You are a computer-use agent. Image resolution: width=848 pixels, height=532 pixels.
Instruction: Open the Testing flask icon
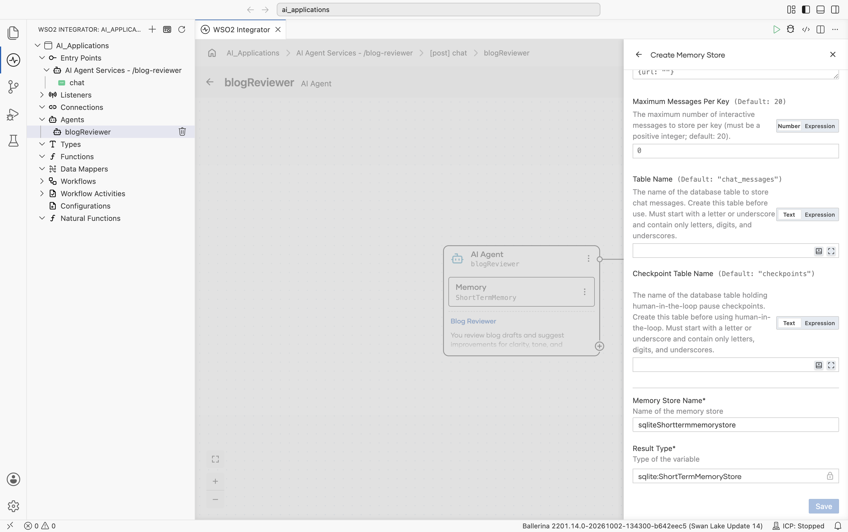pos(13,141)
